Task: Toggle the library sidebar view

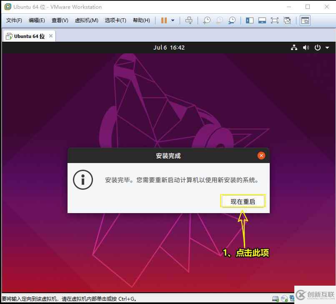Action: [250, 20]
